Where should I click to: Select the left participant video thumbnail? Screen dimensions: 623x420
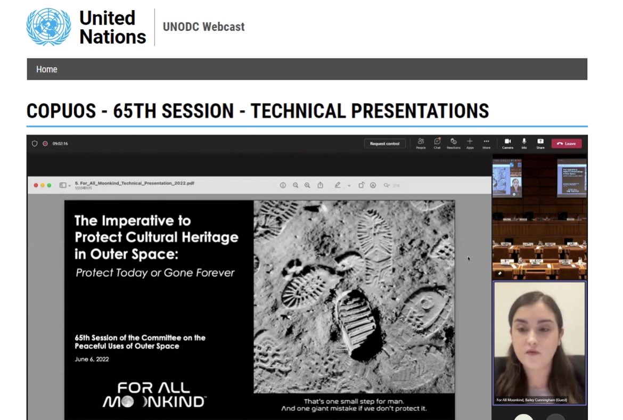pos(507,178)
